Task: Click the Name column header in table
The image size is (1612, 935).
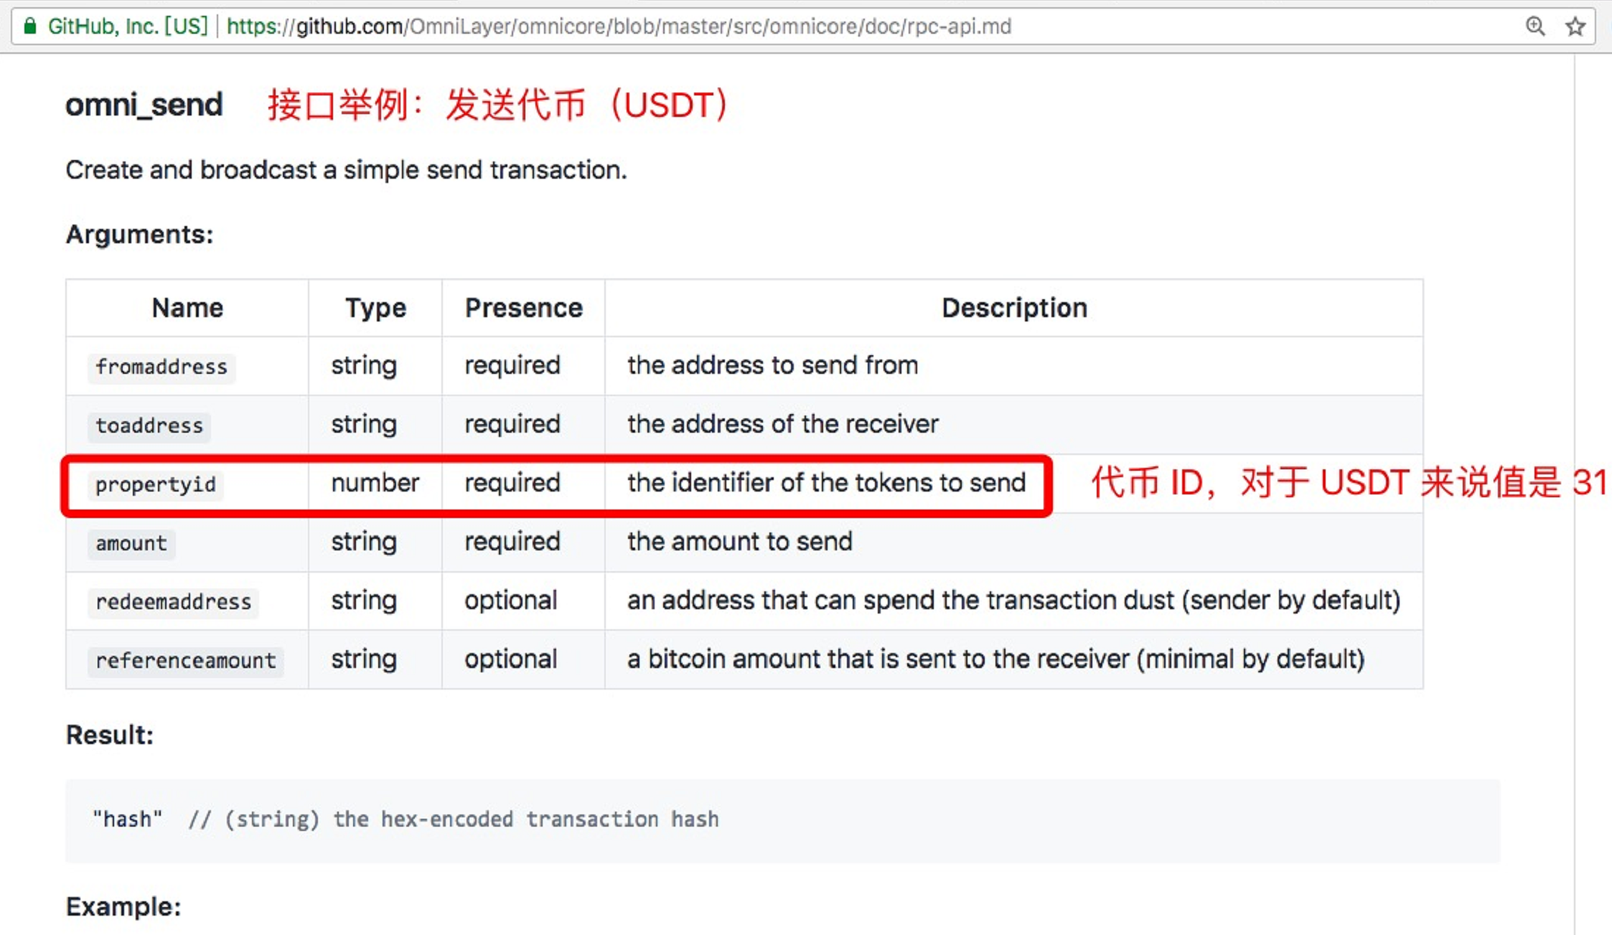Action: [x=187, y=307]
